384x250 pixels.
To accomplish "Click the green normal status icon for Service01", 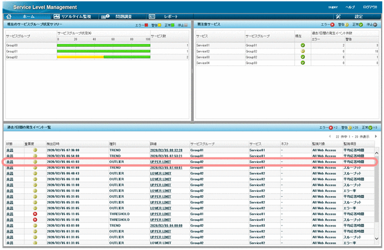I will [303, 45].
